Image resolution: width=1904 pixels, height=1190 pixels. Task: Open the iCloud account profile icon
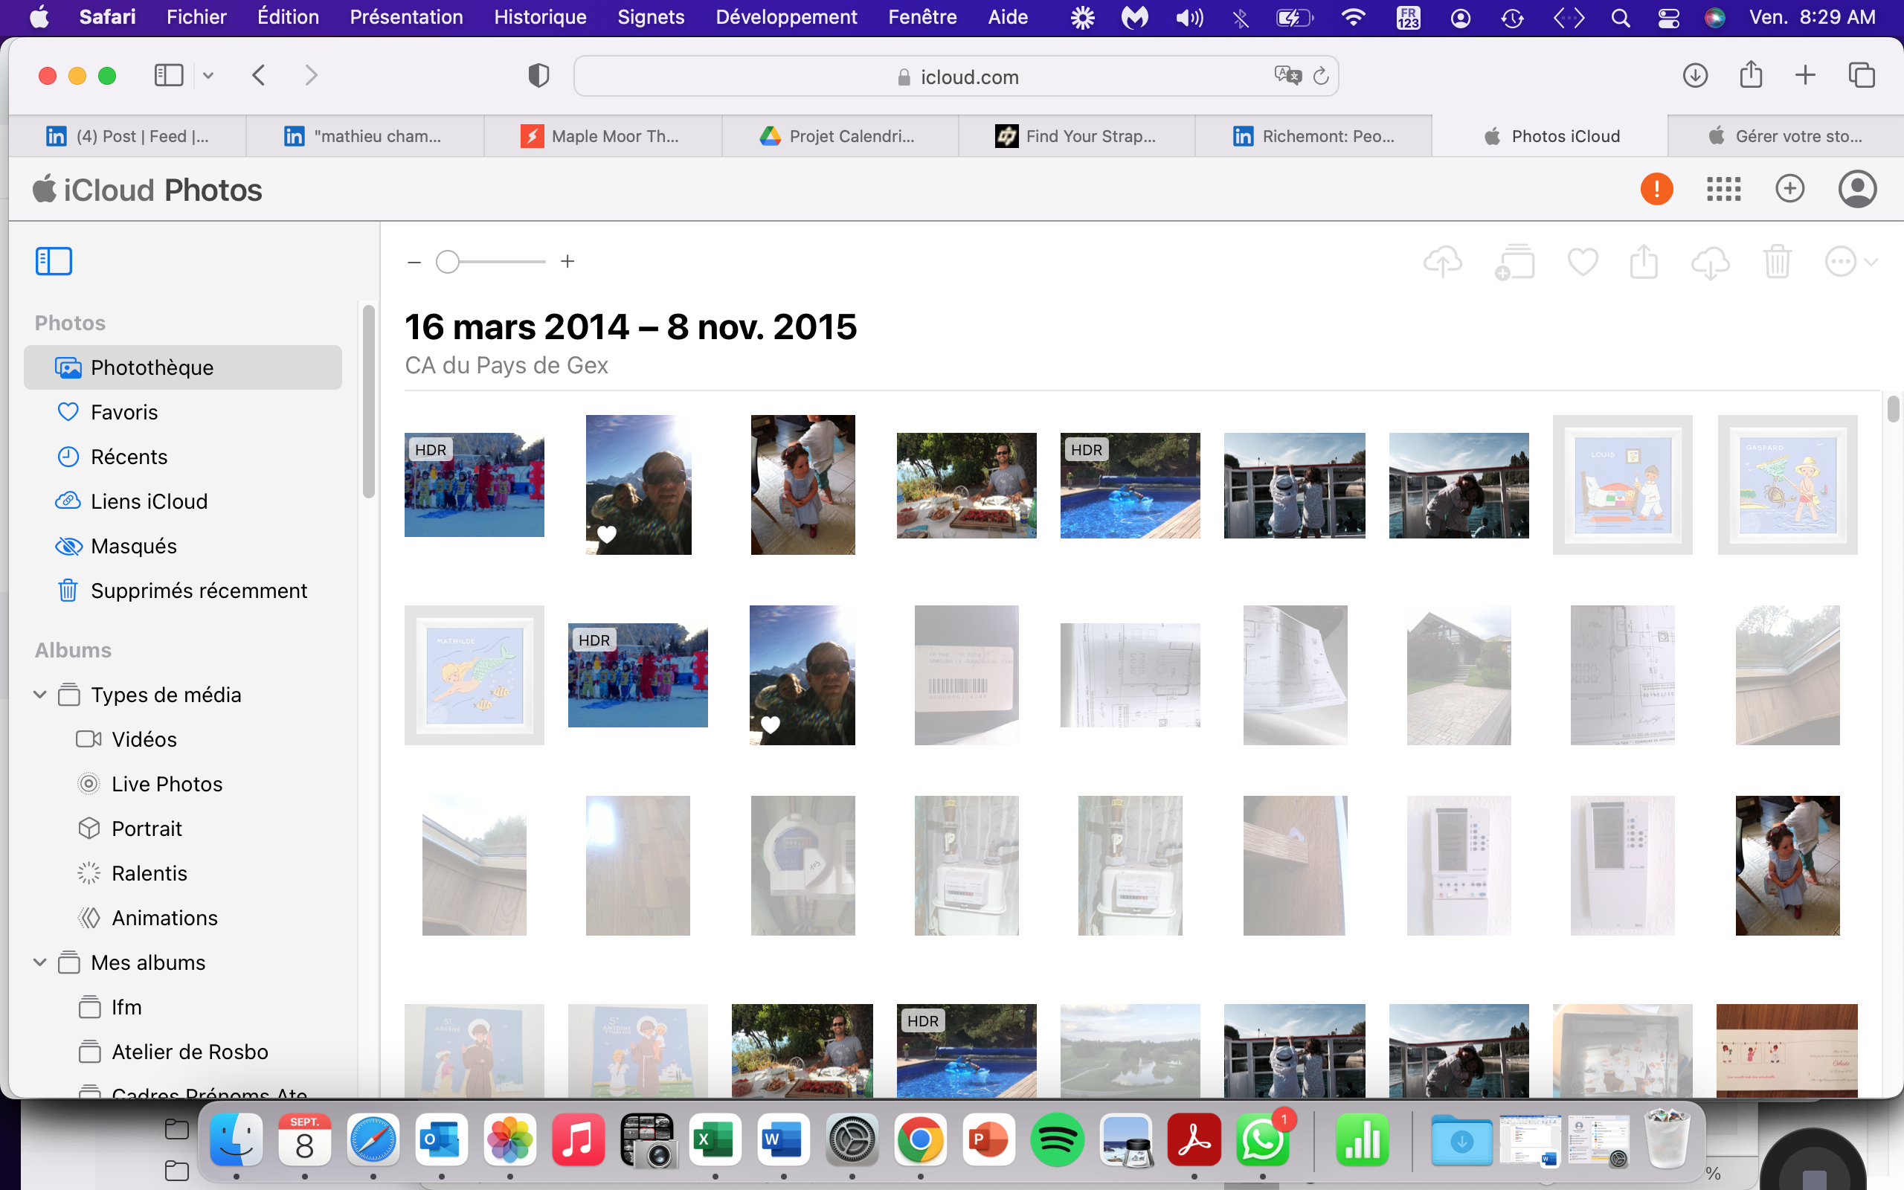click(1857, 189)
